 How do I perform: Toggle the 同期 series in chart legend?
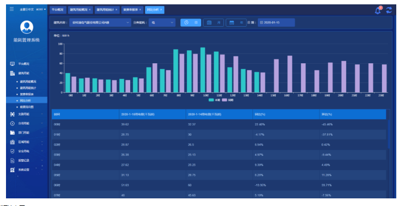point(228,100)
